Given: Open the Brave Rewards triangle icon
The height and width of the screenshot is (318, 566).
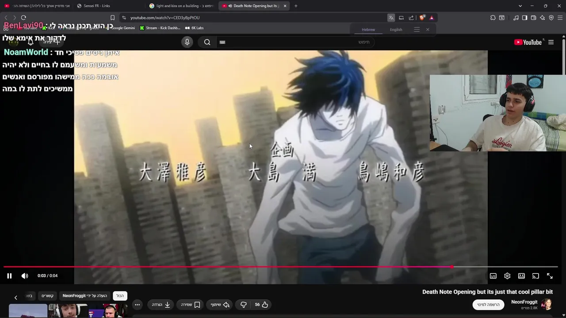Looking at the screenshot, I should (x=432, y=18).
